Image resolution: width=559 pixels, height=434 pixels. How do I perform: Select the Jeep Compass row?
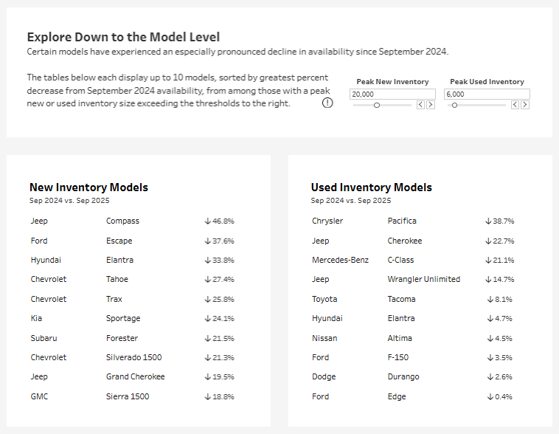(x=133, y=221)
